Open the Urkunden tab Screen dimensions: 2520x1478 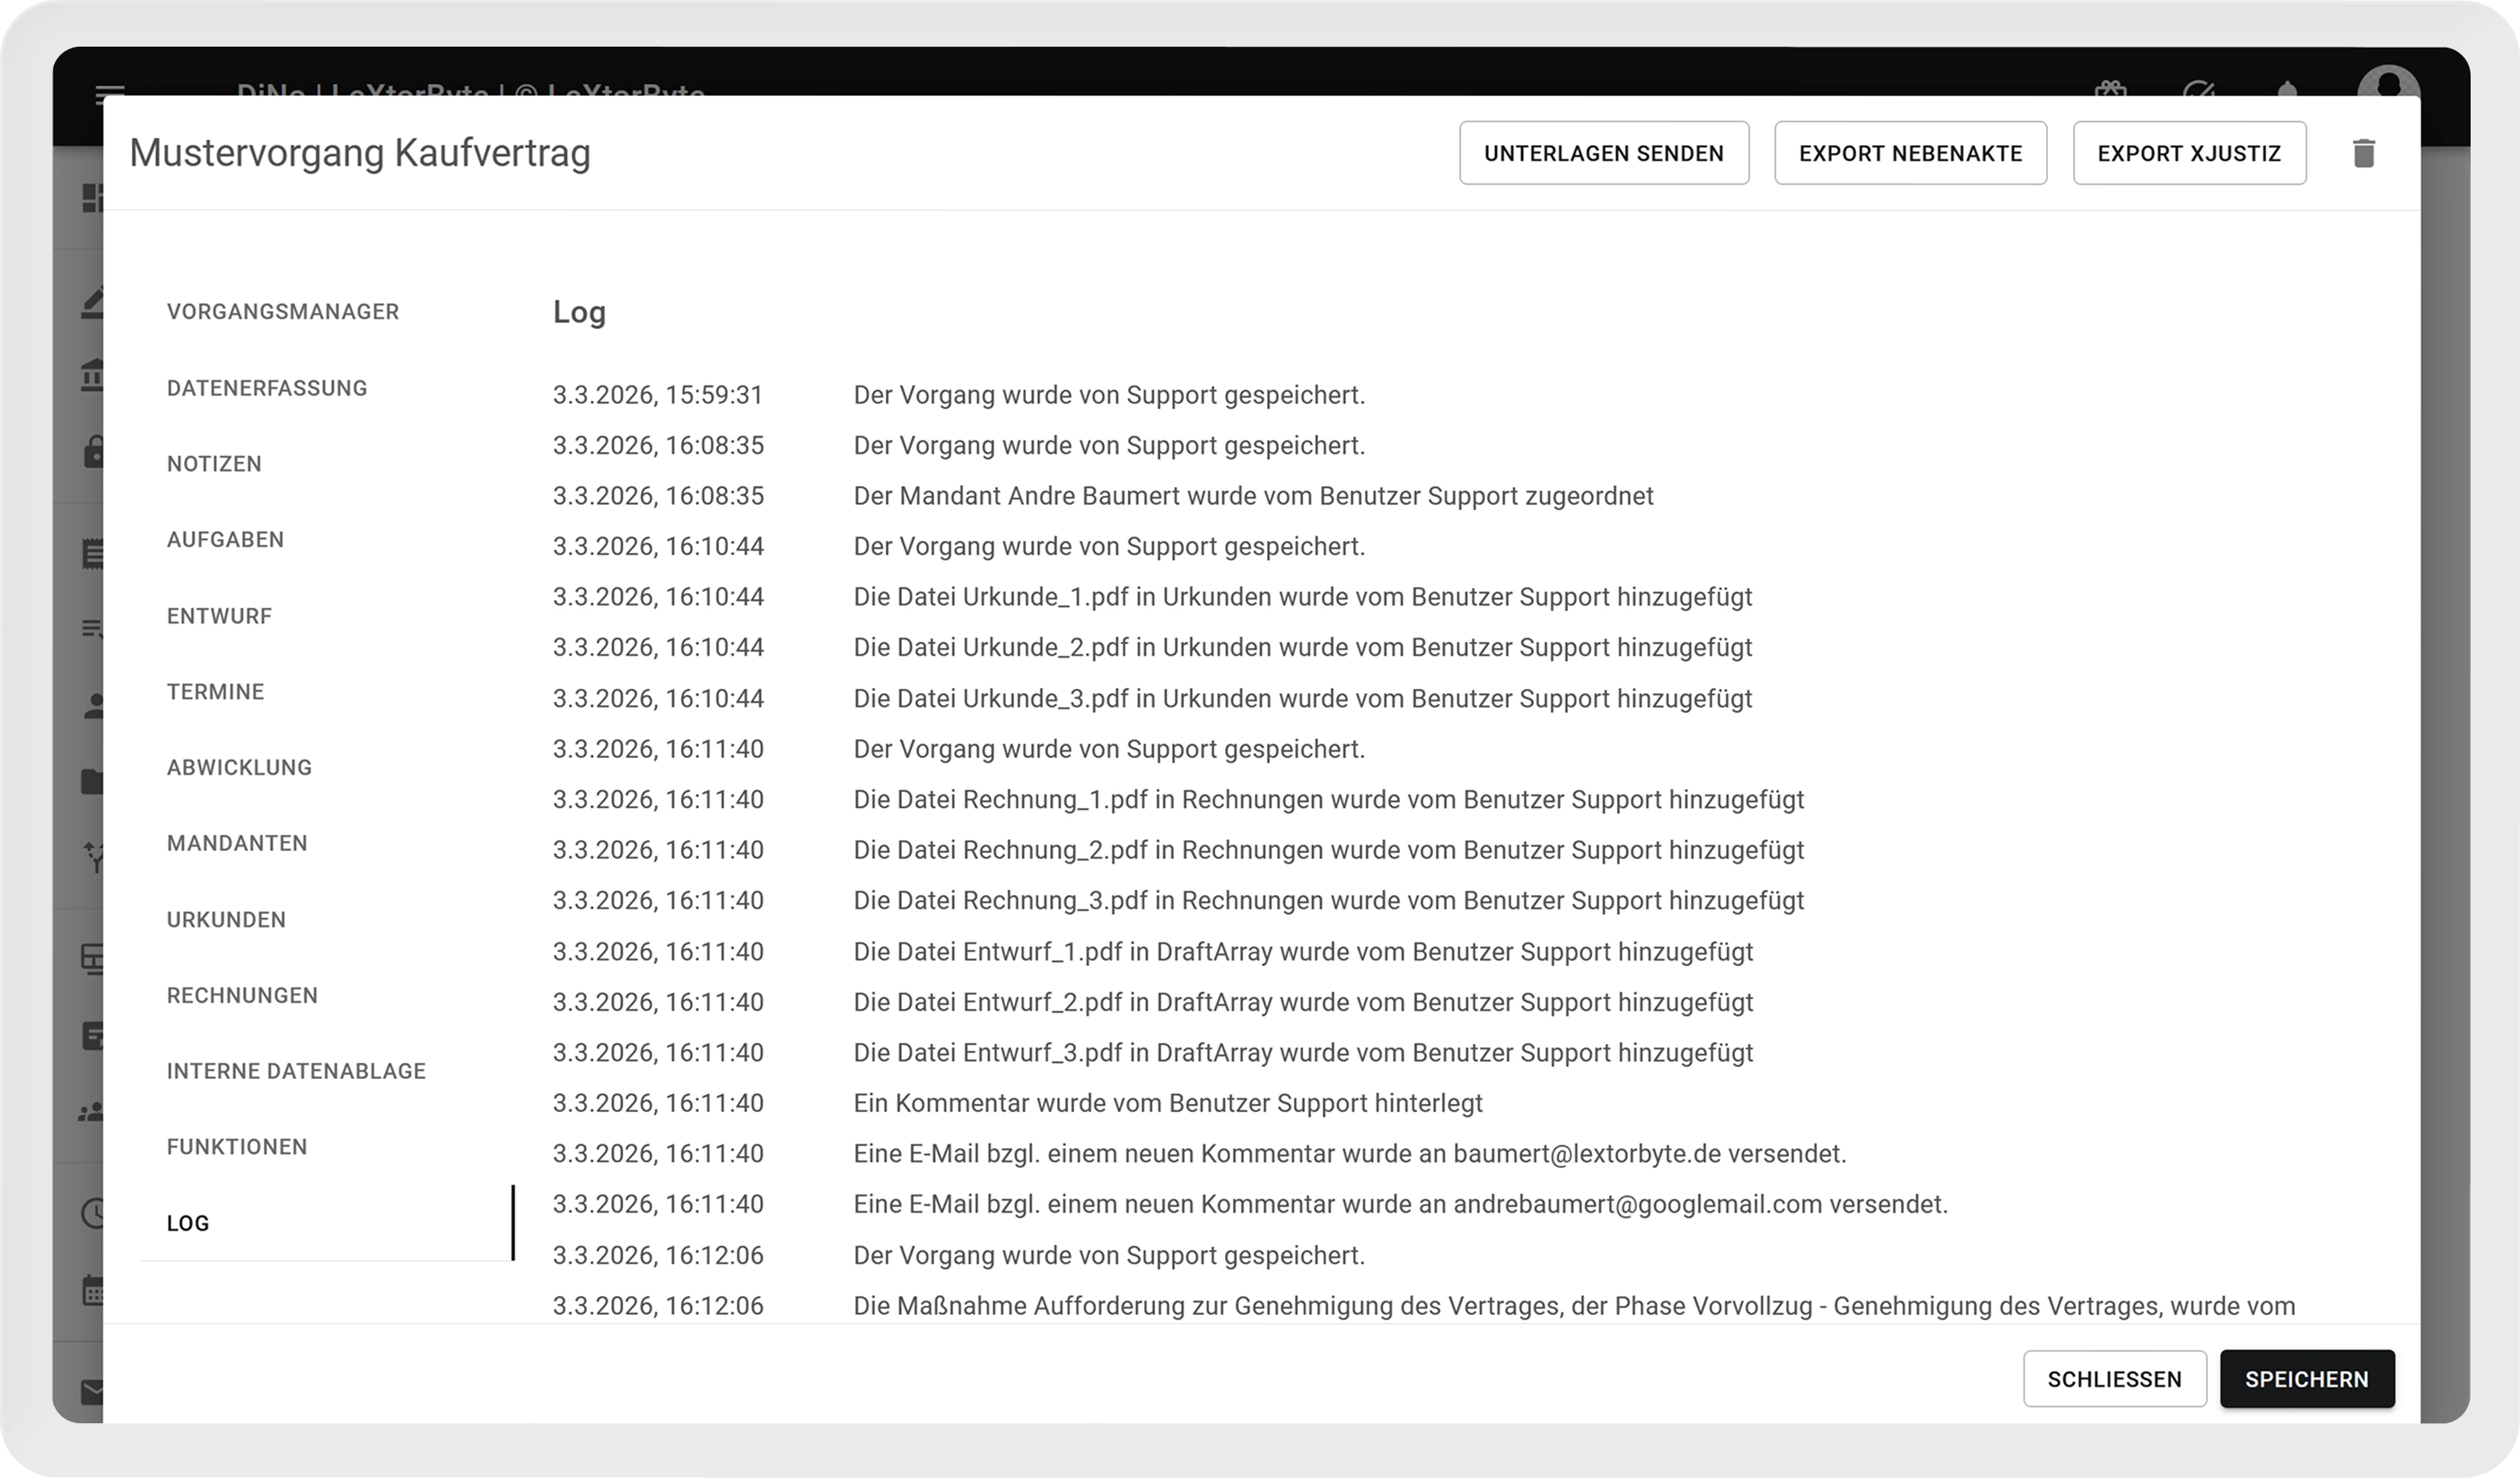[x=226, y=919]
